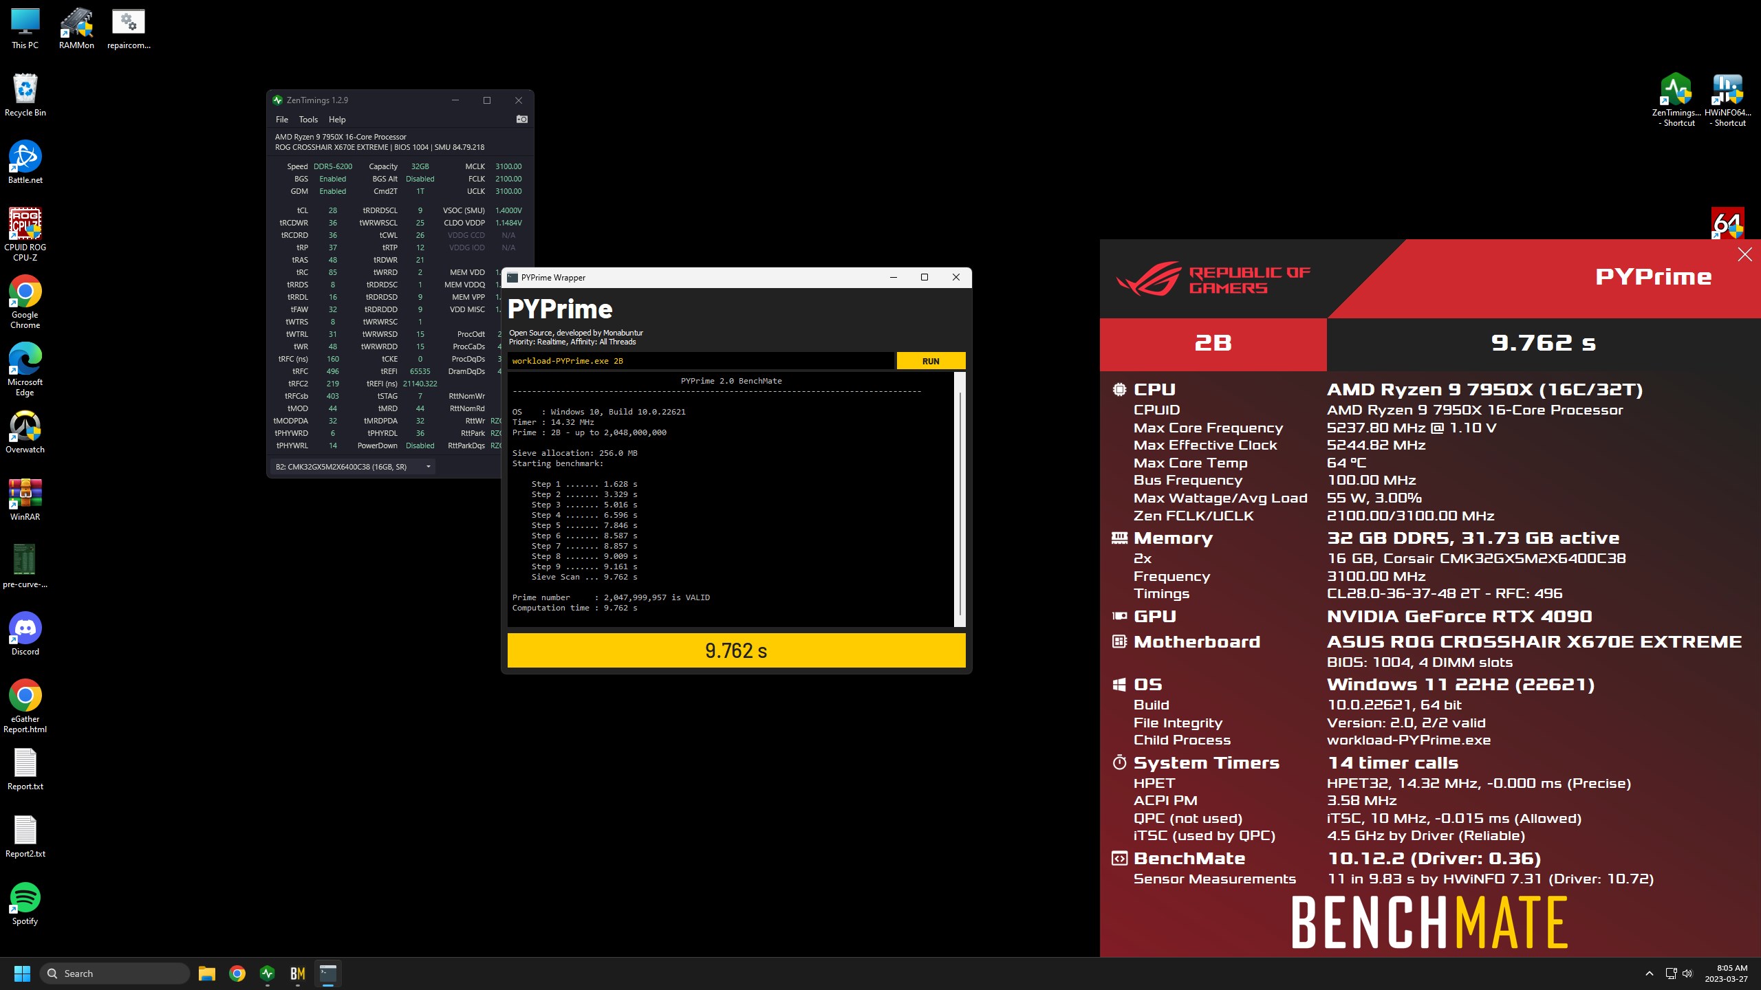Viewport: 1761px width, 990px height.
Task: Show hidden tray icons chevron
Action: tap(1649, 973)
